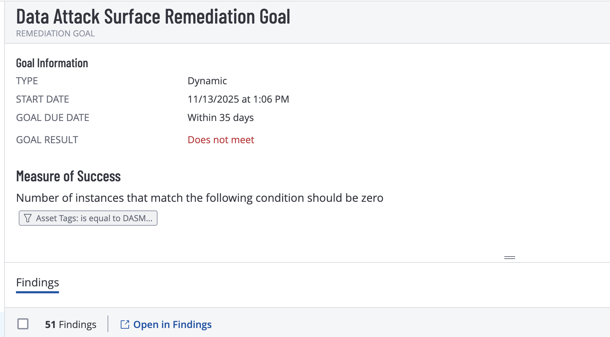This screenshot has width=610, height=337.
Task: Click the Measure of Success heading
Action: [68, 176]
